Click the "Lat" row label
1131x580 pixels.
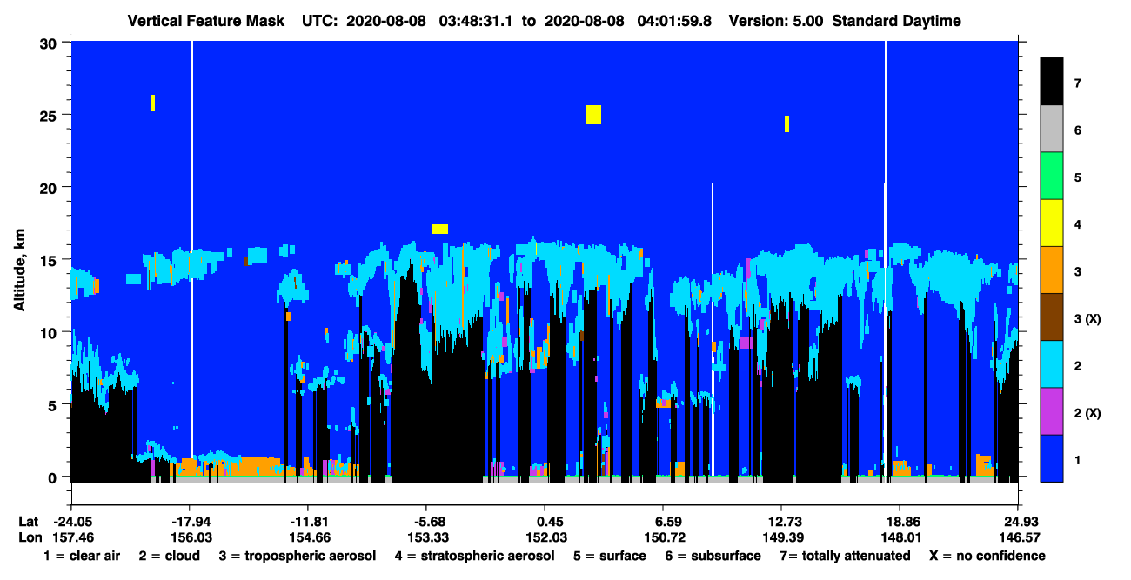click(29, 522)
